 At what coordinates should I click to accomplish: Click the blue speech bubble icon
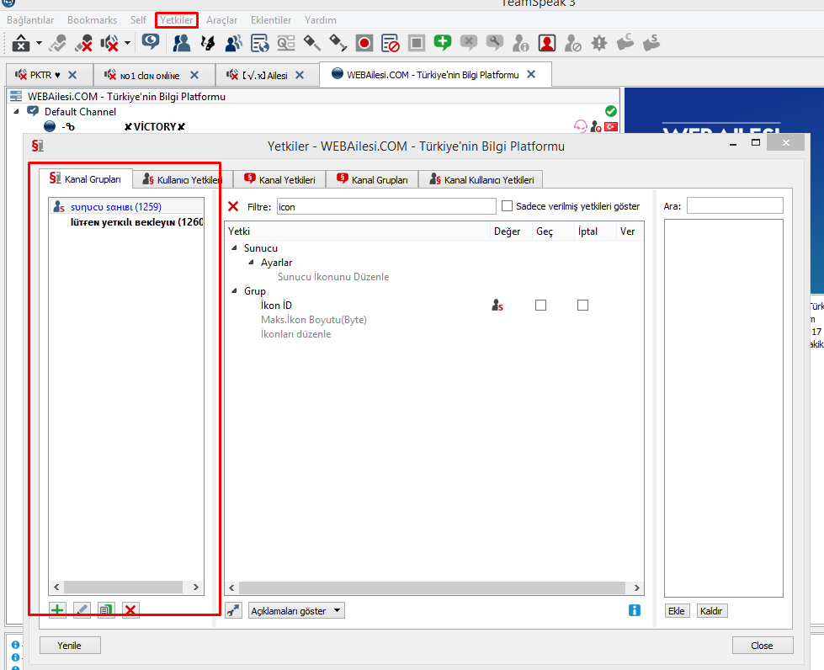[x=151, y=42]
